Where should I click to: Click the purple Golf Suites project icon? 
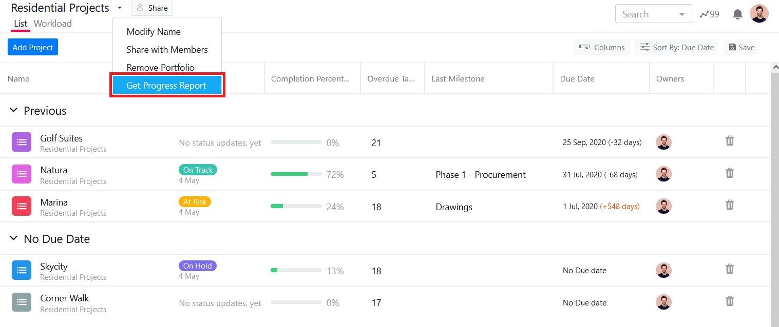point(22,142)
